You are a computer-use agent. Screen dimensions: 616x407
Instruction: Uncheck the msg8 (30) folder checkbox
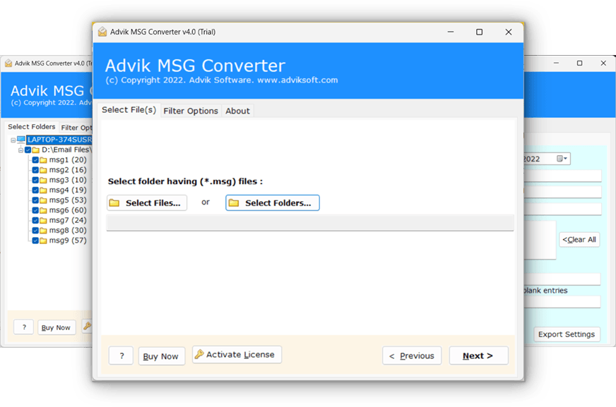35,230
